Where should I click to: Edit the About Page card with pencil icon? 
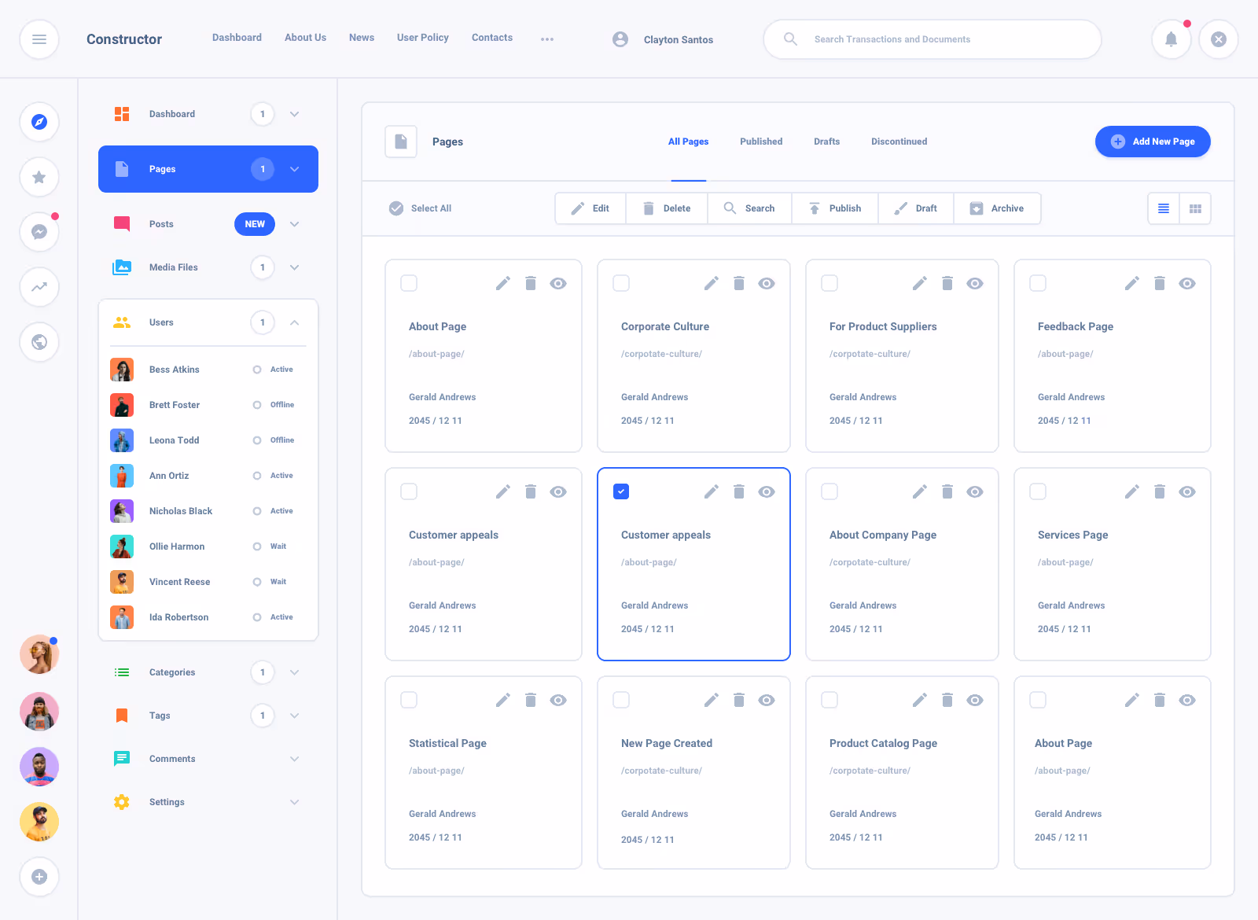click(x=503, y=283)
